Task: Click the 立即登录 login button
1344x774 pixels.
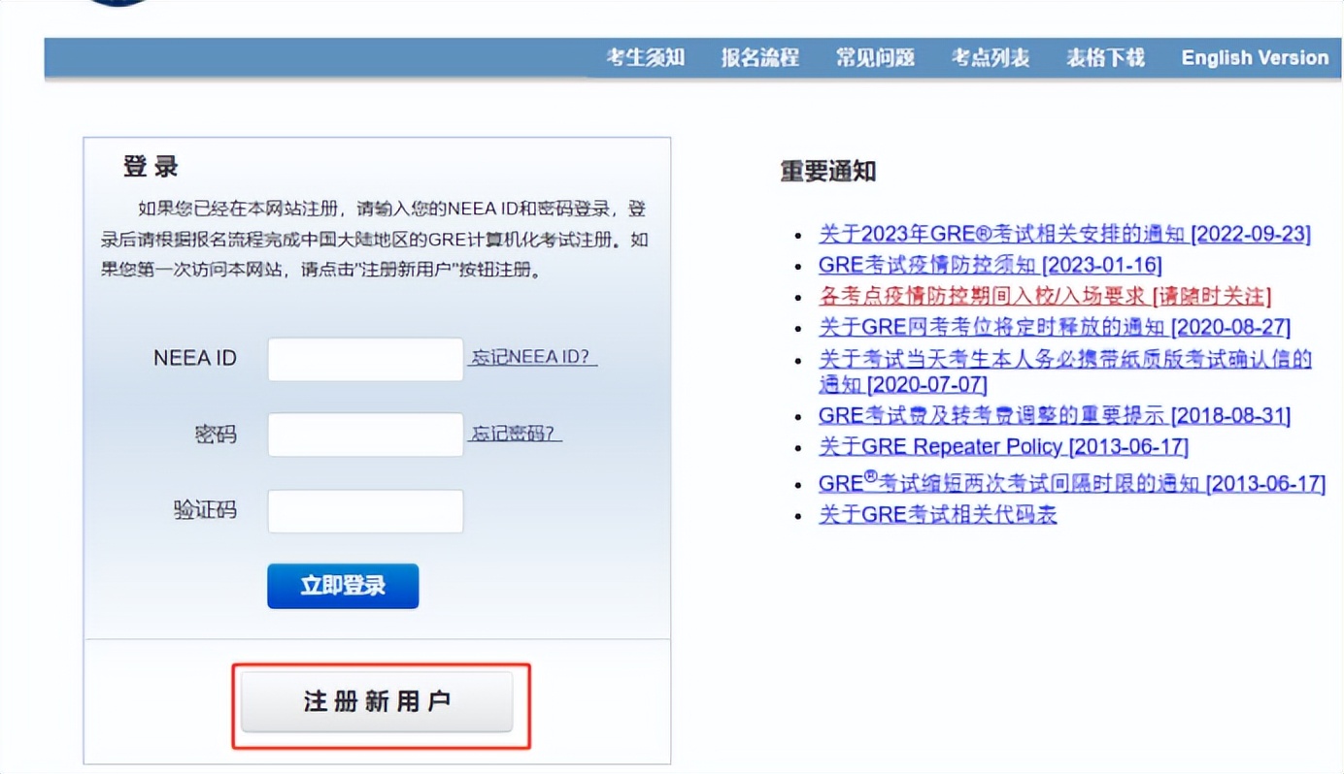Action: tap(342, 586)
